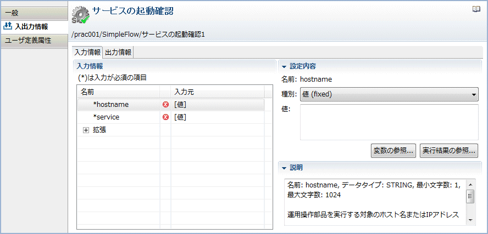Click the サービスの起動確認 title text

(x=133, y=11)
